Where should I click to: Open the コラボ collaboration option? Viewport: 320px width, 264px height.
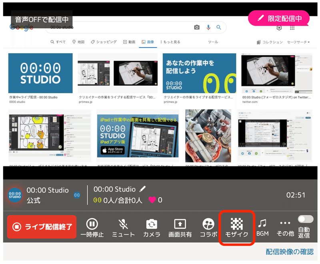[208, 228]
